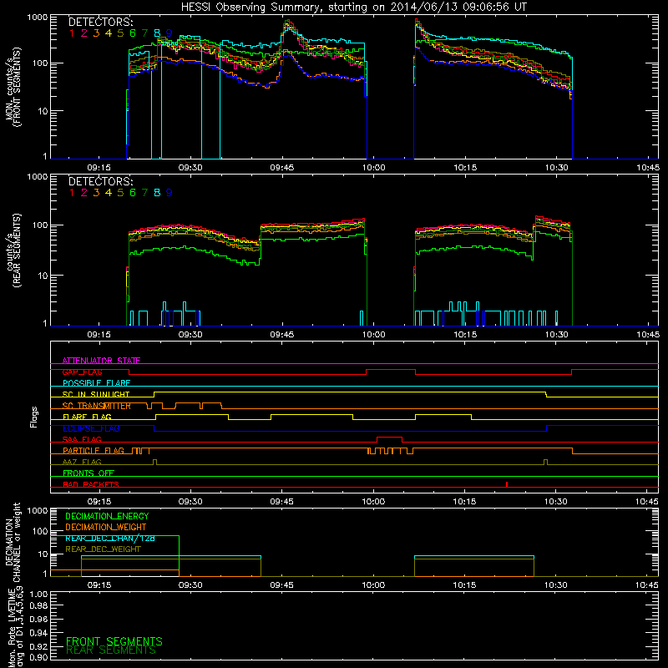Click the DECIMATION_ENERGY legend label
This screenshot has width=668, height=668.
[107, 516]
